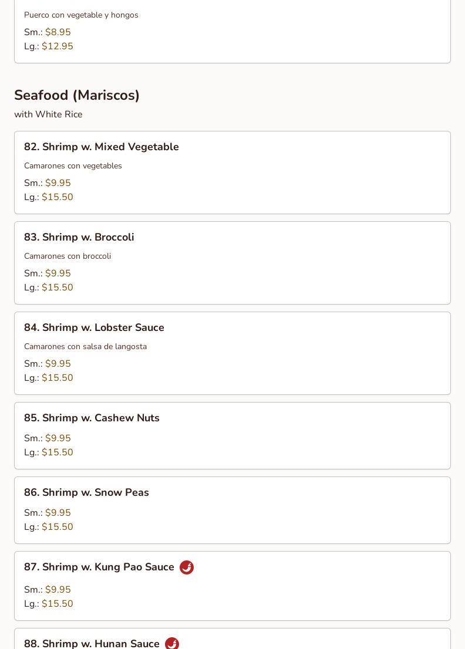Click the spicy chili icon beside Hunan Sauce

click(172, 643)
